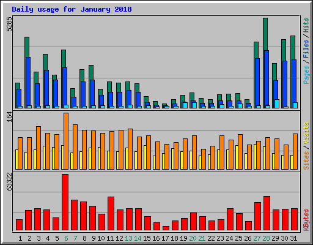313x245 pixels.
Task: Click the day 4 axis label
Action: pyautogui.click(x=48, y=238)
